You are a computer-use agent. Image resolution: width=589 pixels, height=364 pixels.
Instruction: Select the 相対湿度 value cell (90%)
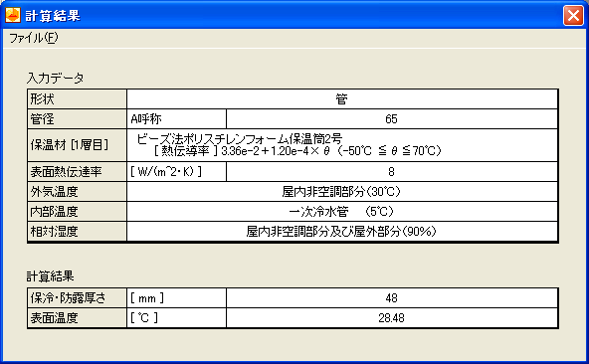coord(342,231)
